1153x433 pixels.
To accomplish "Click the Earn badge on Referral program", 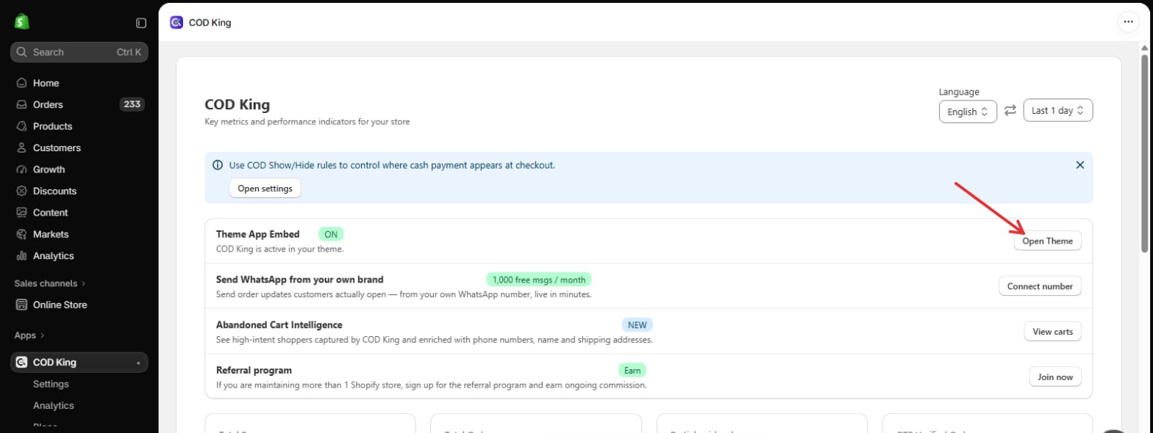I will click(x=632, y=371).
